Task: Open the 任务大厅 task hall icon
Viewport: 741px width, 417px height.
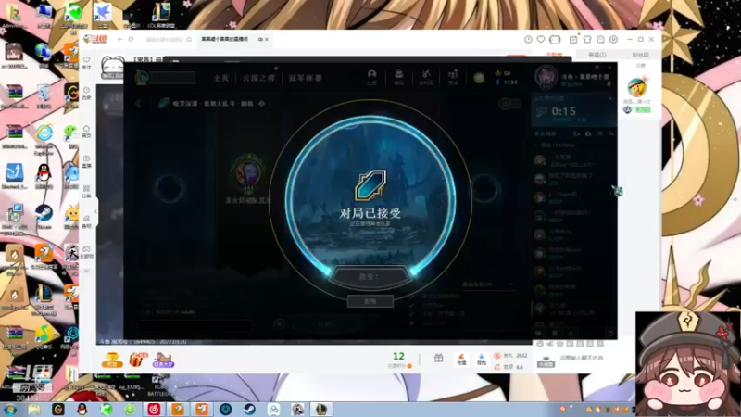Action: coord(163,360)
